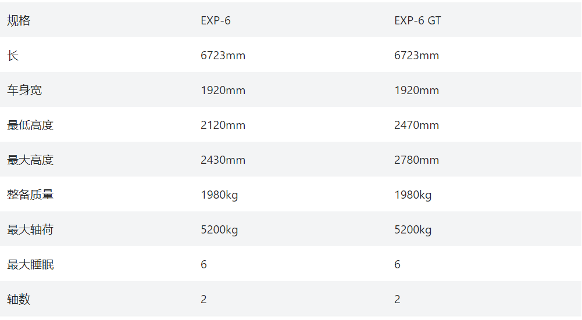Click the 最低高度 row label

click(30, 125)
